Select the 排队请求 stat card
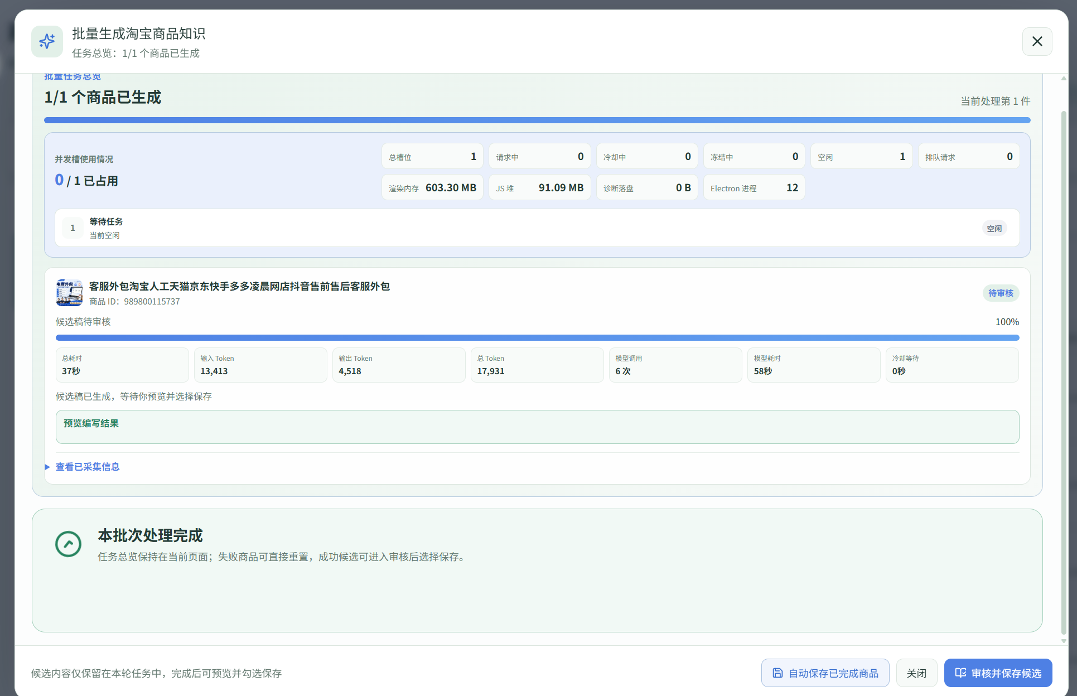This screenshot has height=696, width=1077. [x=969, y=157]
